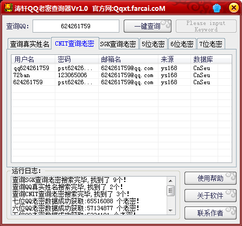The height and width of the screenshot is (226, 242).
Task: Select the 7位老密 tab
Action: [211, 44]
